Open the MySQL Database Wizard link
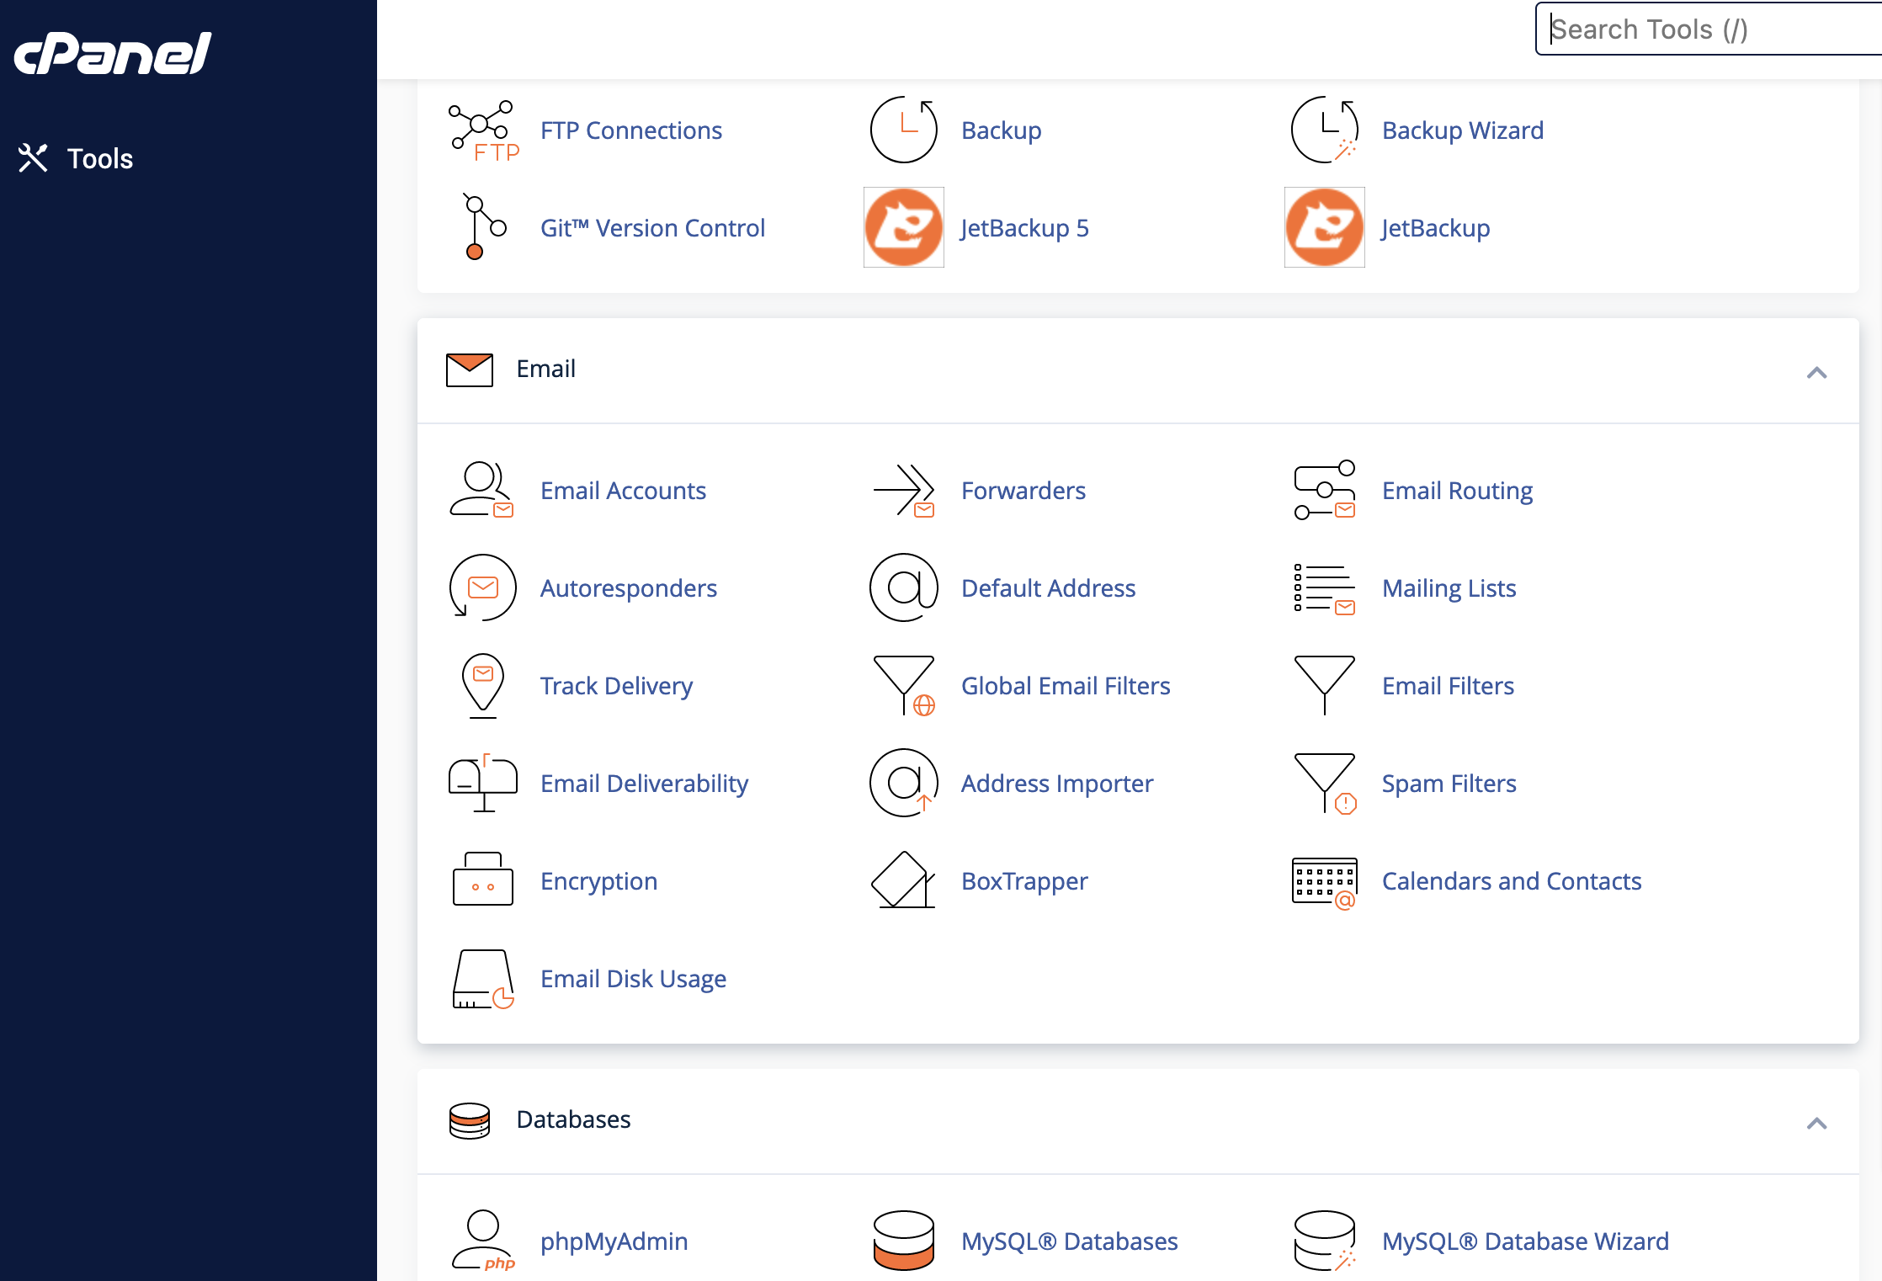The width and height of the screenshot is (1882, 1281). 1525,1241
